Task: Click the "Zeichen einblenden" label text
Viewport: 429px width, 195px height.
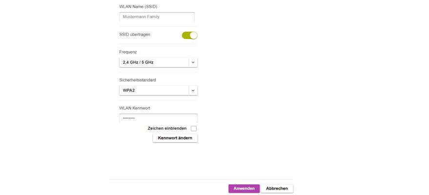Action: (x=167, y=129)
